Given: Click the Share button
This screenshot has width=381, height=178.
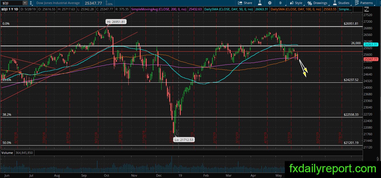Looking at the screenshot, I should point(245,3).
